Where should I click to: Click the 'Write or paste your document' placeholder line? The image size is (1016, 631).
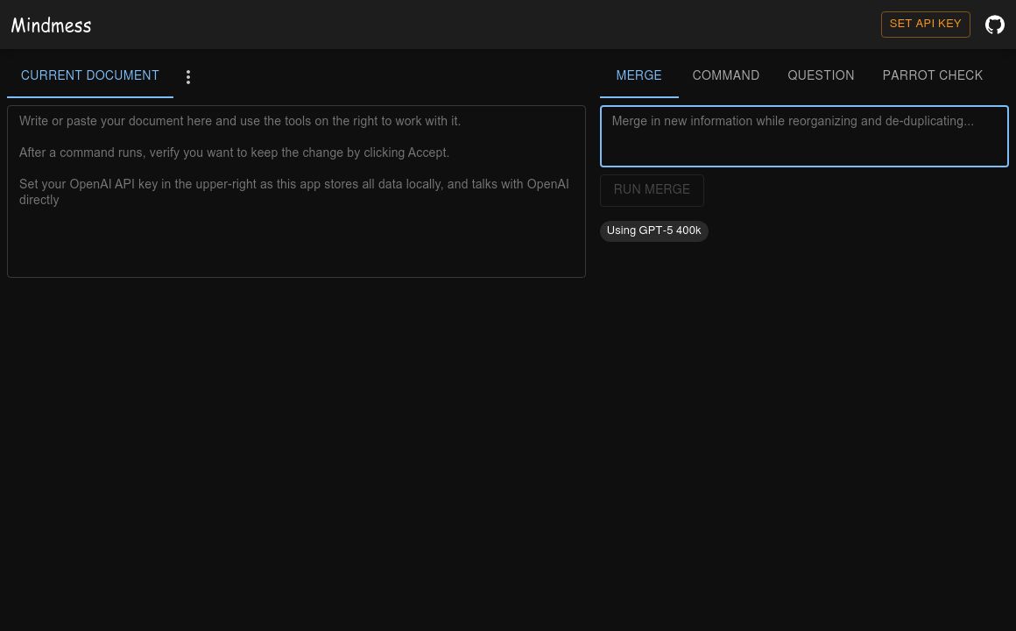[x=239, y=122]
